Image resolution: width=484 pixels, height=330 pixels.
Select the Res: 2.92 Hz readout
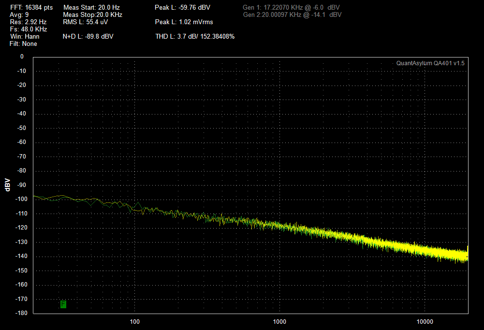pos(28,22)
